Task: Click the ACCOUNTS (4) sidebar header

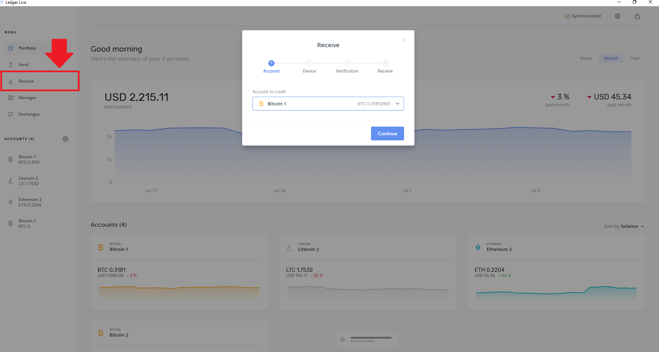Action: click(x=20, y=139)
